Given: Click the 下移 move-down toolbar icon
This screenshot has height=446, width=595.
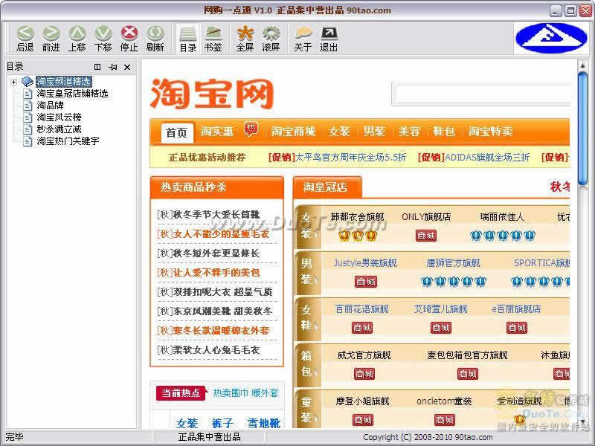Looking at the screenshot, I should tap(103, 39).
